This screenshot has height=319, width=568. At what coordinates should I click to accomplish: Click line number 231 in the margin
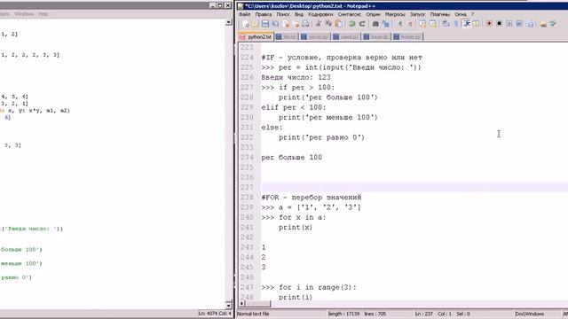[x=247, y=128]
